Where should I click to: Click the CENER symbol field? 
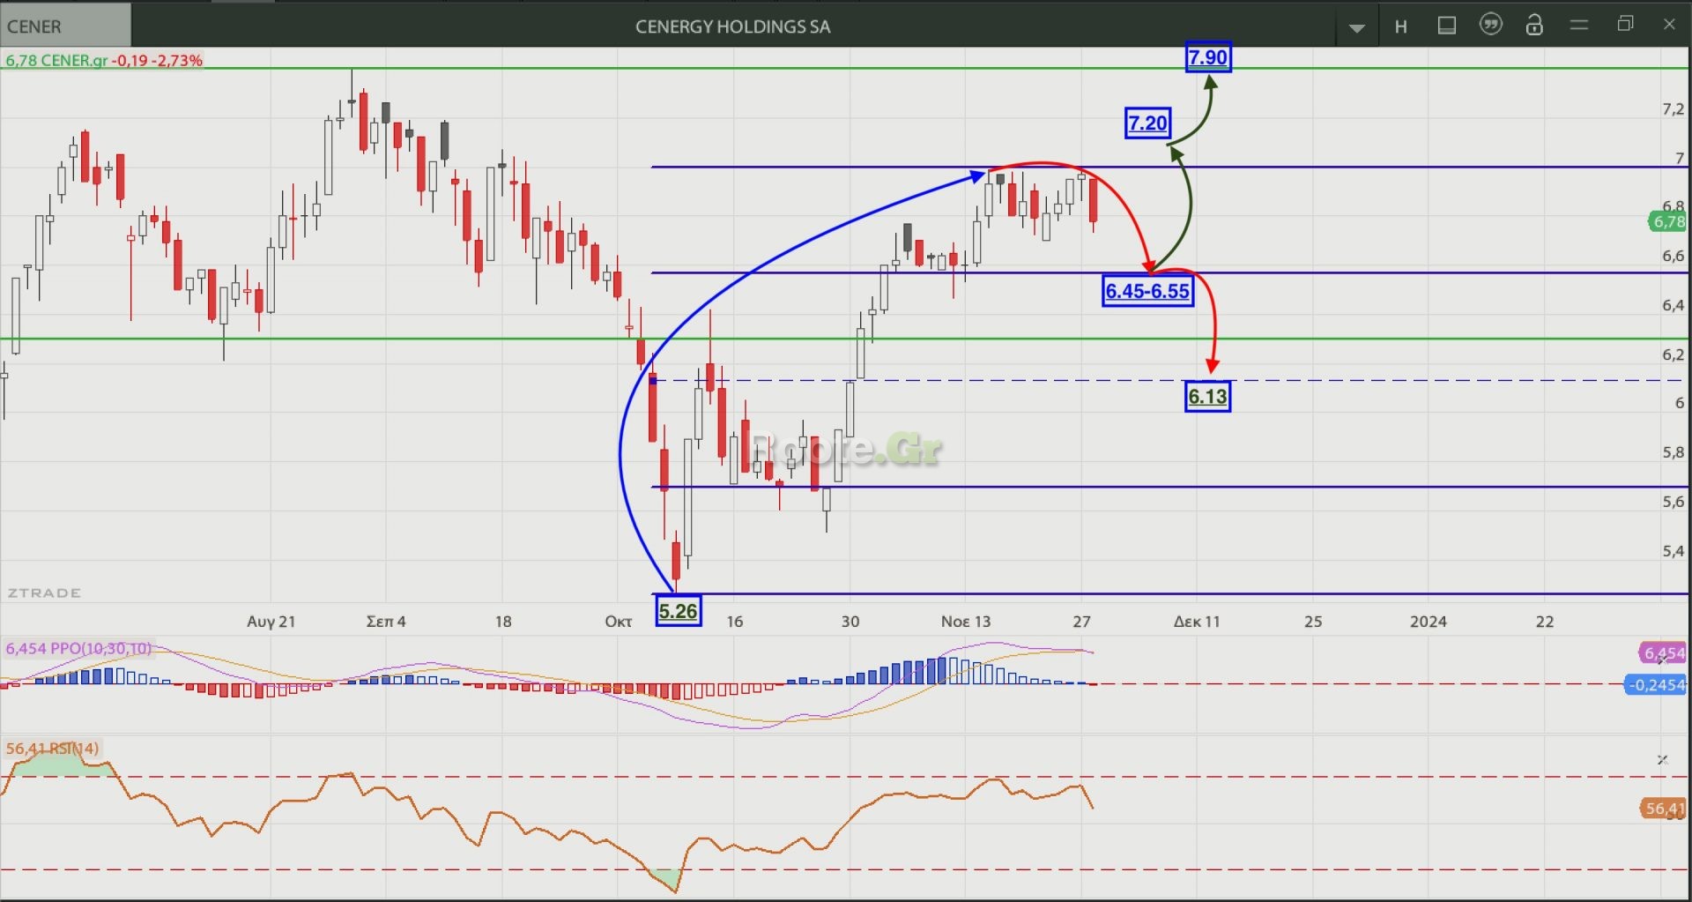pos(65,26)
